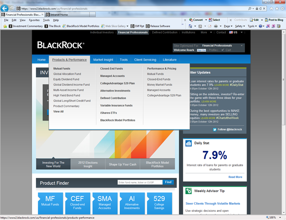The width and height of the screenshot is (286, 220).
Task: Click the browser Forward arrow button
Action: pos(12,9)
